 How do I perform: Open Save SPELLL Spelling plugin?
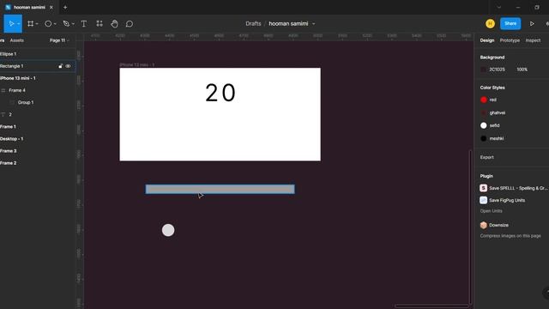pos(518,188)
